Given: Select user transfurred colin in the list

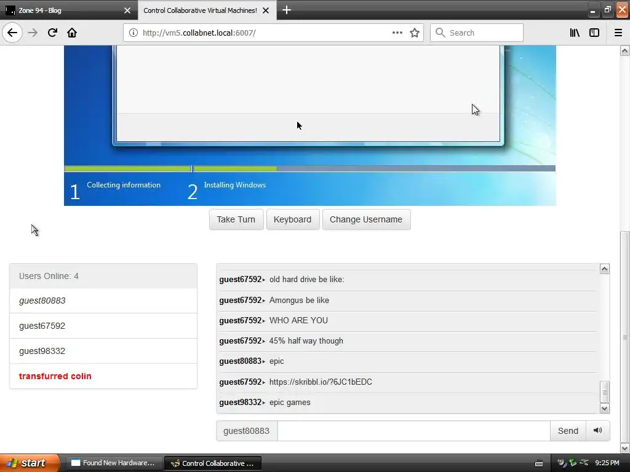Looking at the screenshot, I should pyautogui.click(x=103, y=376).
